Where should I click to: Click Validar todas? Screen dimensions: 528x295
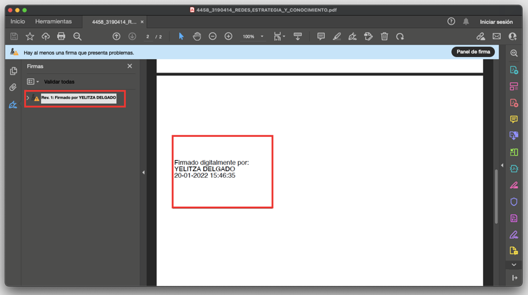pyautogui.click(x=59, y=82)
